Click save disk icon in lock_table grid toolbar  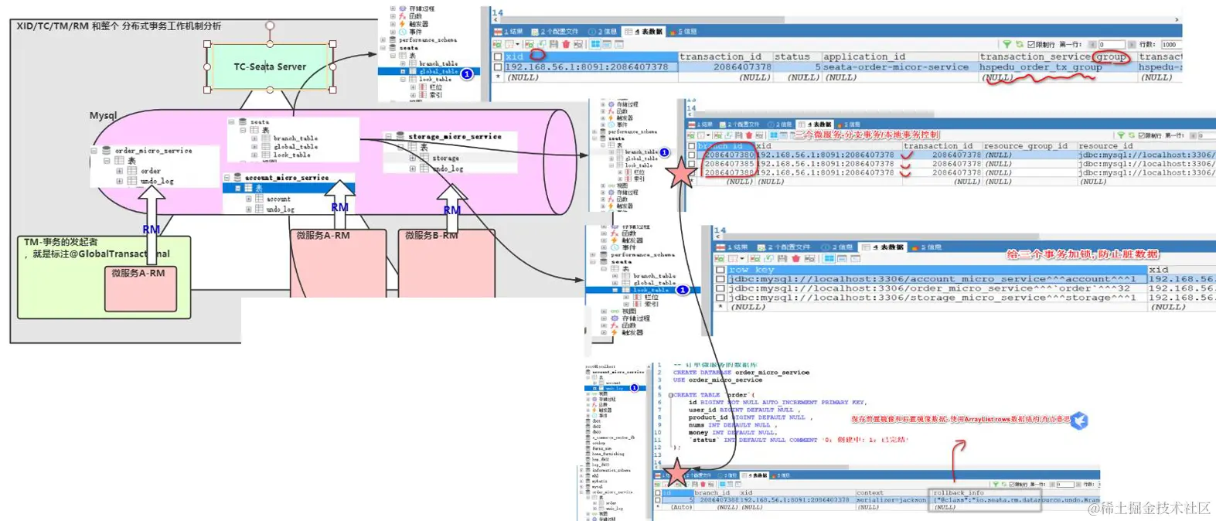pos(782,258)
